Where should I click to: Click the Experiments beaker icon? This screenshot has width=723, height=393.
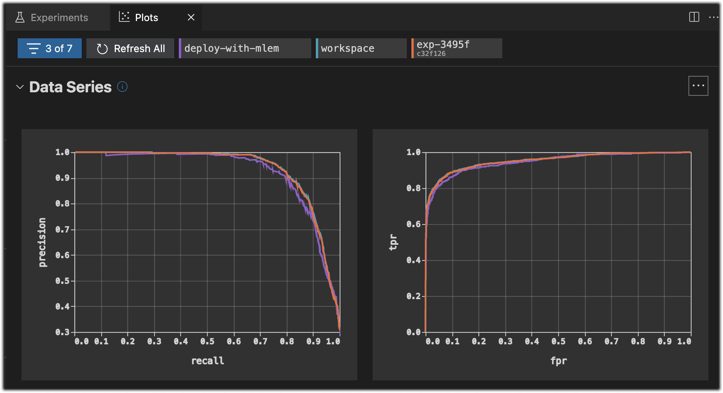pyautogui.click(x=20, y=17)
